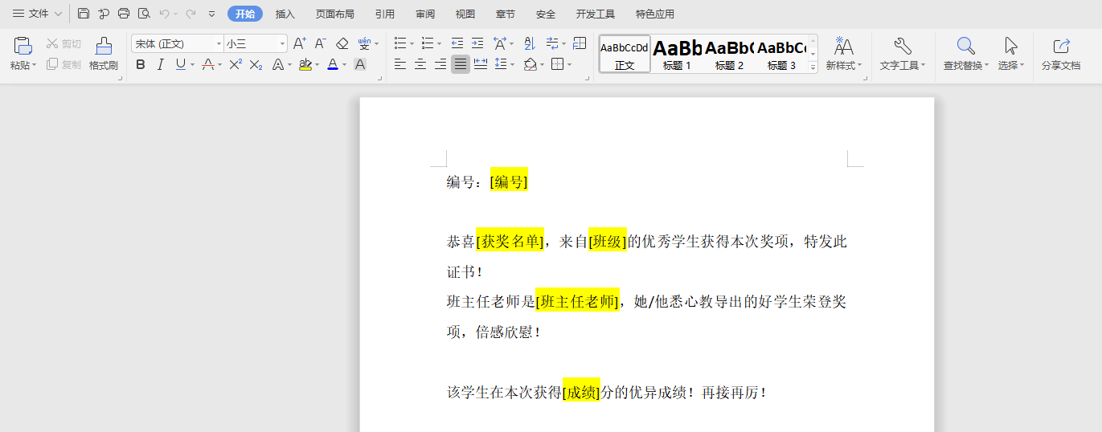
Task: Apply the Heading 3 (标题 3) style
Action: click(781, 54)
